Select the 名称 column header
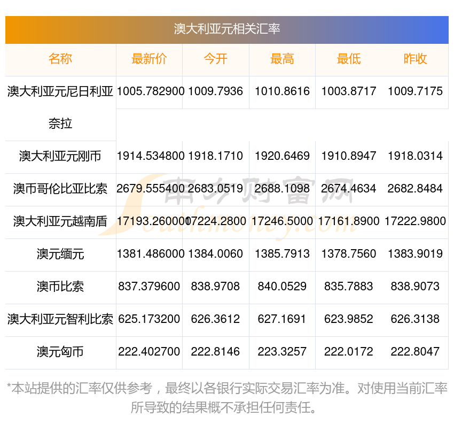The image size is (454, 424). 60,59
